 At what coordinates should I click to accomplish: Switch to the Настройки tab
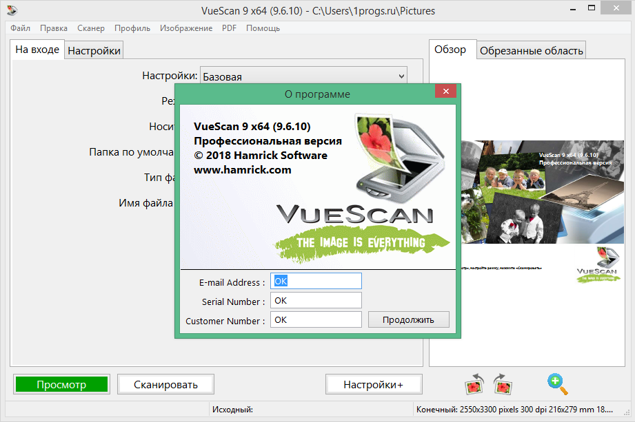click(94, 50)
